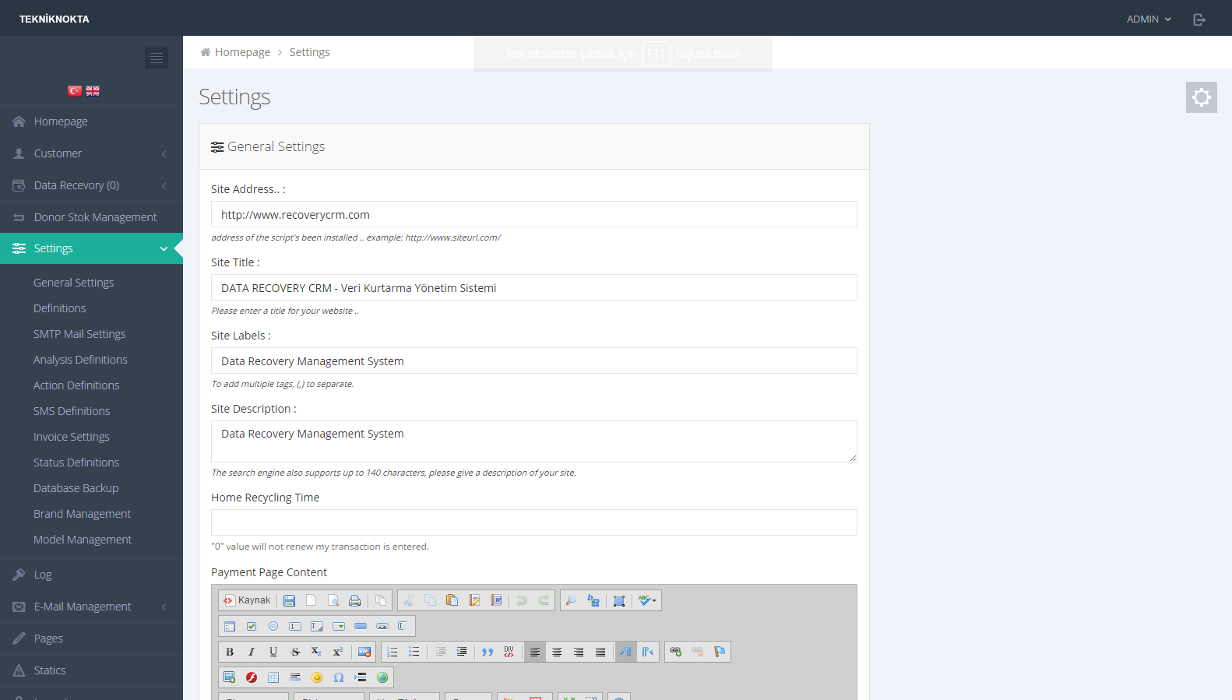1232x700 pixels.
Task: Toggle the sidebar with hamburger button
Action: coord(157,58)
